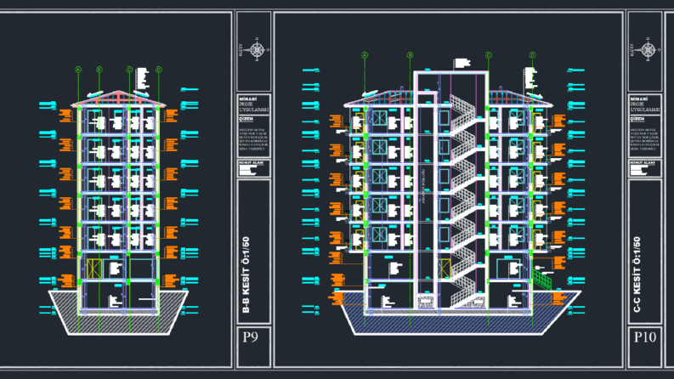The width and height of the screenshot is (674, 379).
Task: Pick left roof slope arrow in B-B section
Action: (x=95, y=94)
